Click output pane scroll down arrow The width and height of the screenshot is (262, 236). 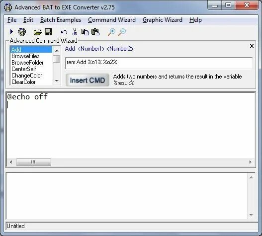tap(251, 215)
